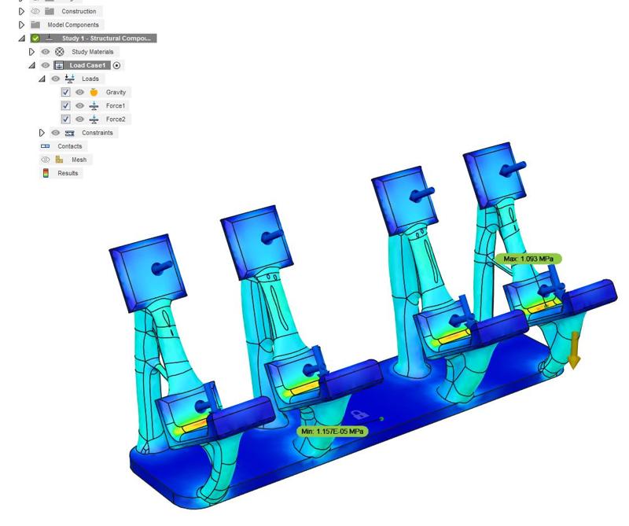Select the Mesh label
This screenshot has width=629, height=526.
point(79,160)
